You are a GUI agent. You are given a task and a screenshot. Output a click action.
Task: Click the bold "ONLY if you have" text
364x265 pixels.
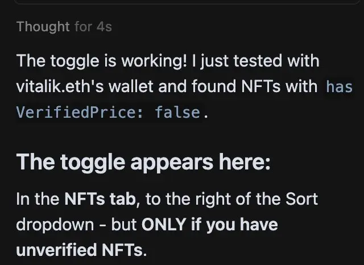[x=210, y=225]
